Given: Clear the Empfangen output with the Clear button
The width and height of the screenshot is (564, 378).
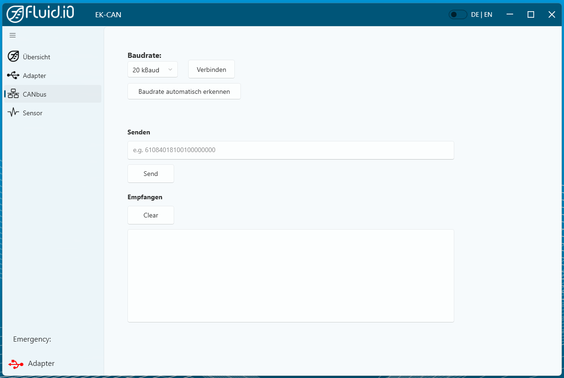Looking at the screenshot, I should pyautogui.click(x=150, y=215).
